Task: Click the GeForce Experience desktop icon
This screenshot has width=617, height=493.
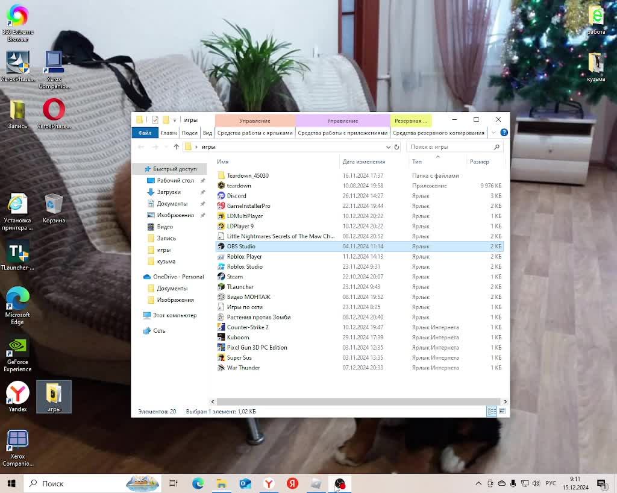Action: point(17,355)
